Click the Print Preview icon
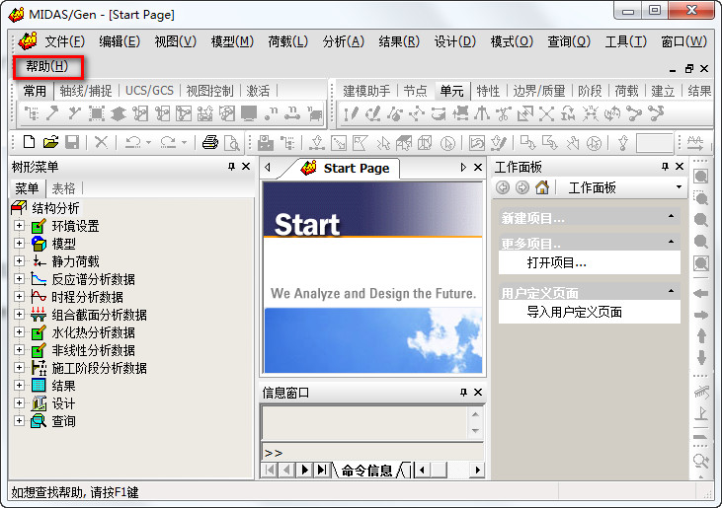The width and height of the screenshot is (722, 508). click(231, 143)
